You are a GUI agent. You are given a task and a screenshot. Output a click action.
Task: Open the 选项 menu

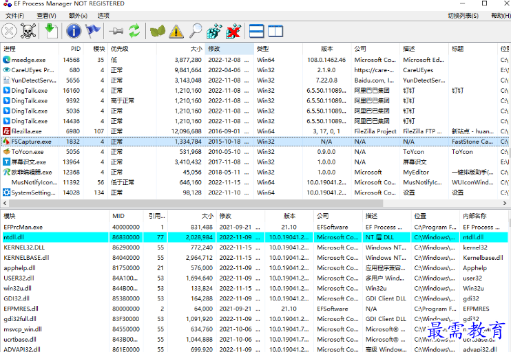tap(103, 16)
